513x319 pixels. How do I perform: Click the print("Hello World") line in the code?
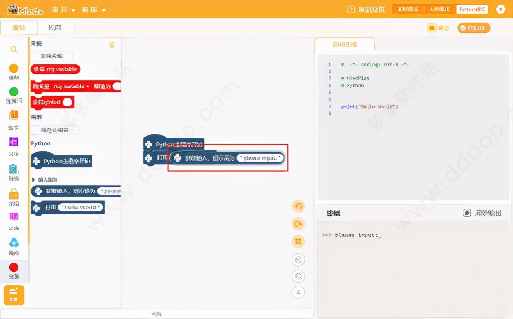[x=369, y=106]
